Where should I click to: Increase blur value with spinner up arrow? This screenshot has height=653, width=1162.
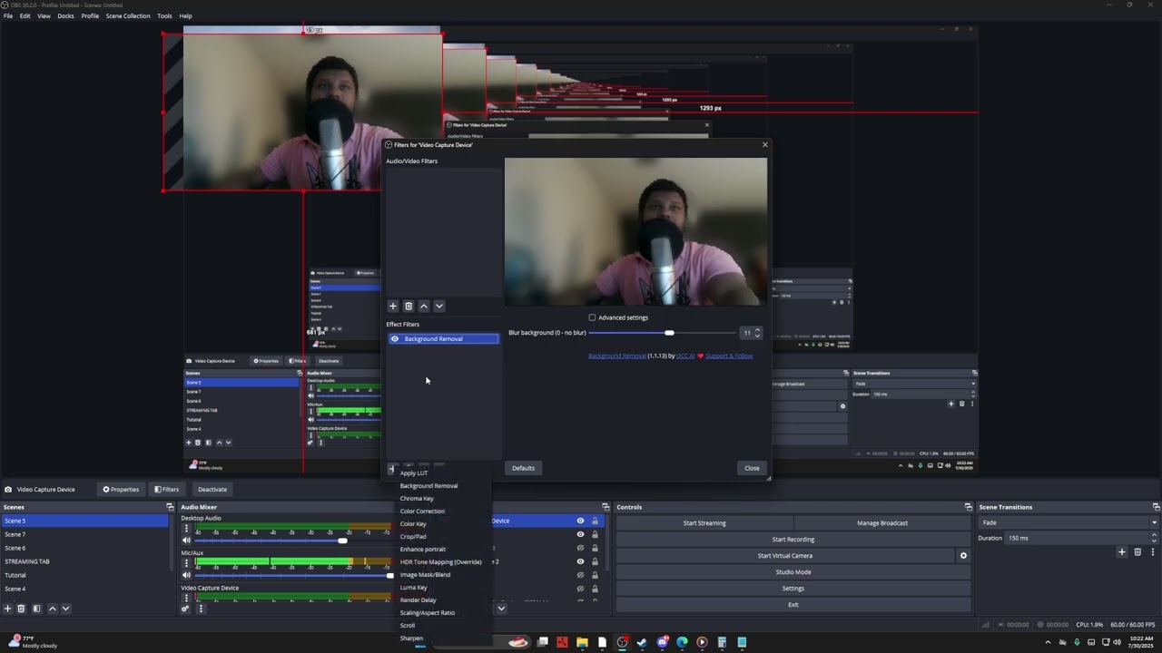point(758,330)
